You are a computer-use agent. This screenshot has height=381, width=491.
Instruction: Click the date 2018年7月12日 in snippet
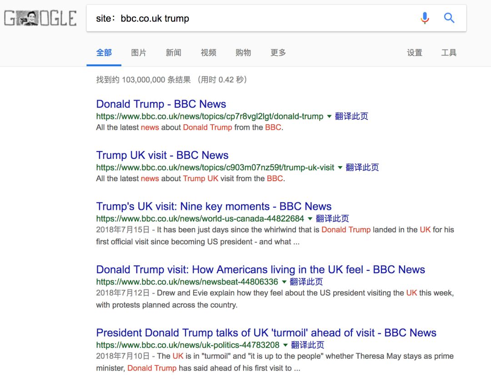click(123, 293)
